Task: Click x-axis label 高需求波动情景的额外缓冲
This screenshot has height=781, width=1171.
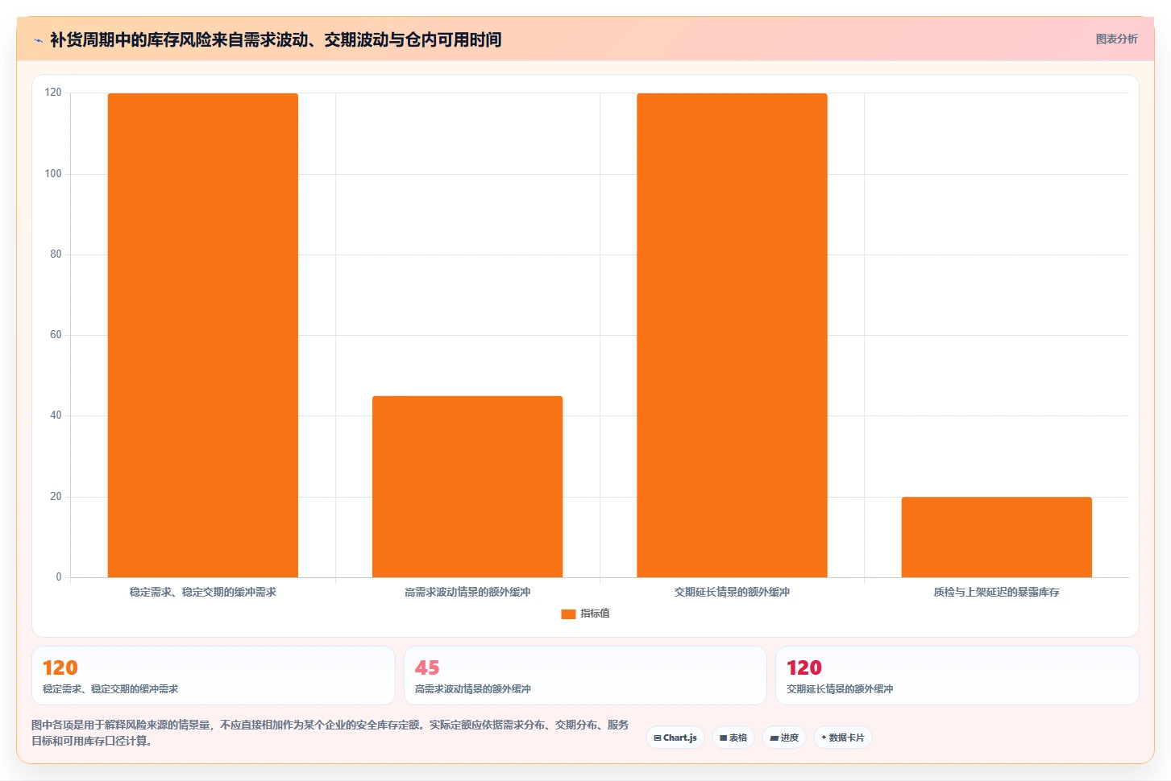Action: point(467,592)
